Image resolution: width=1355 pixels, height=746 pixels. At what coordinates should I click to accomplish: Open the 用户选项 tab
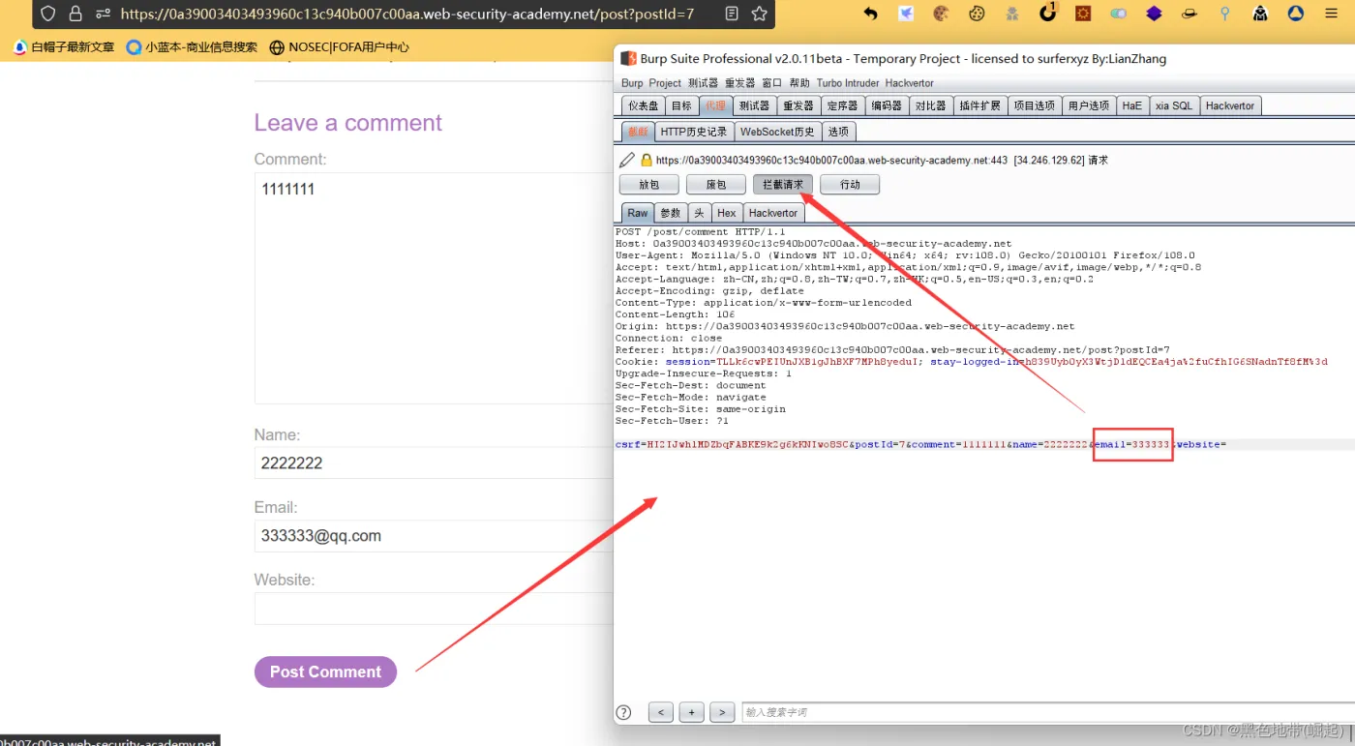point(1088,105)
